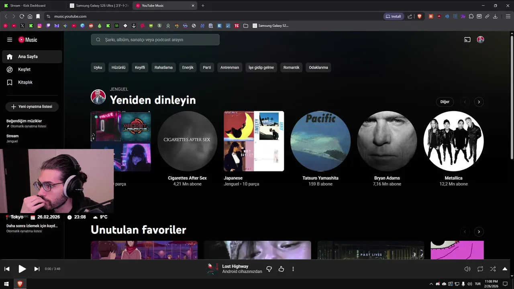Click the Install app button in the address bar
514x289 pixels.
(394, 16)
